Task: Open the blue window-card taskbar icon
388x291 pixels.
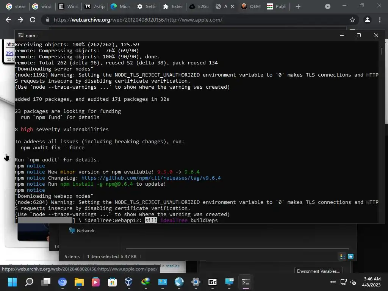Action: (x=163, y=282)
